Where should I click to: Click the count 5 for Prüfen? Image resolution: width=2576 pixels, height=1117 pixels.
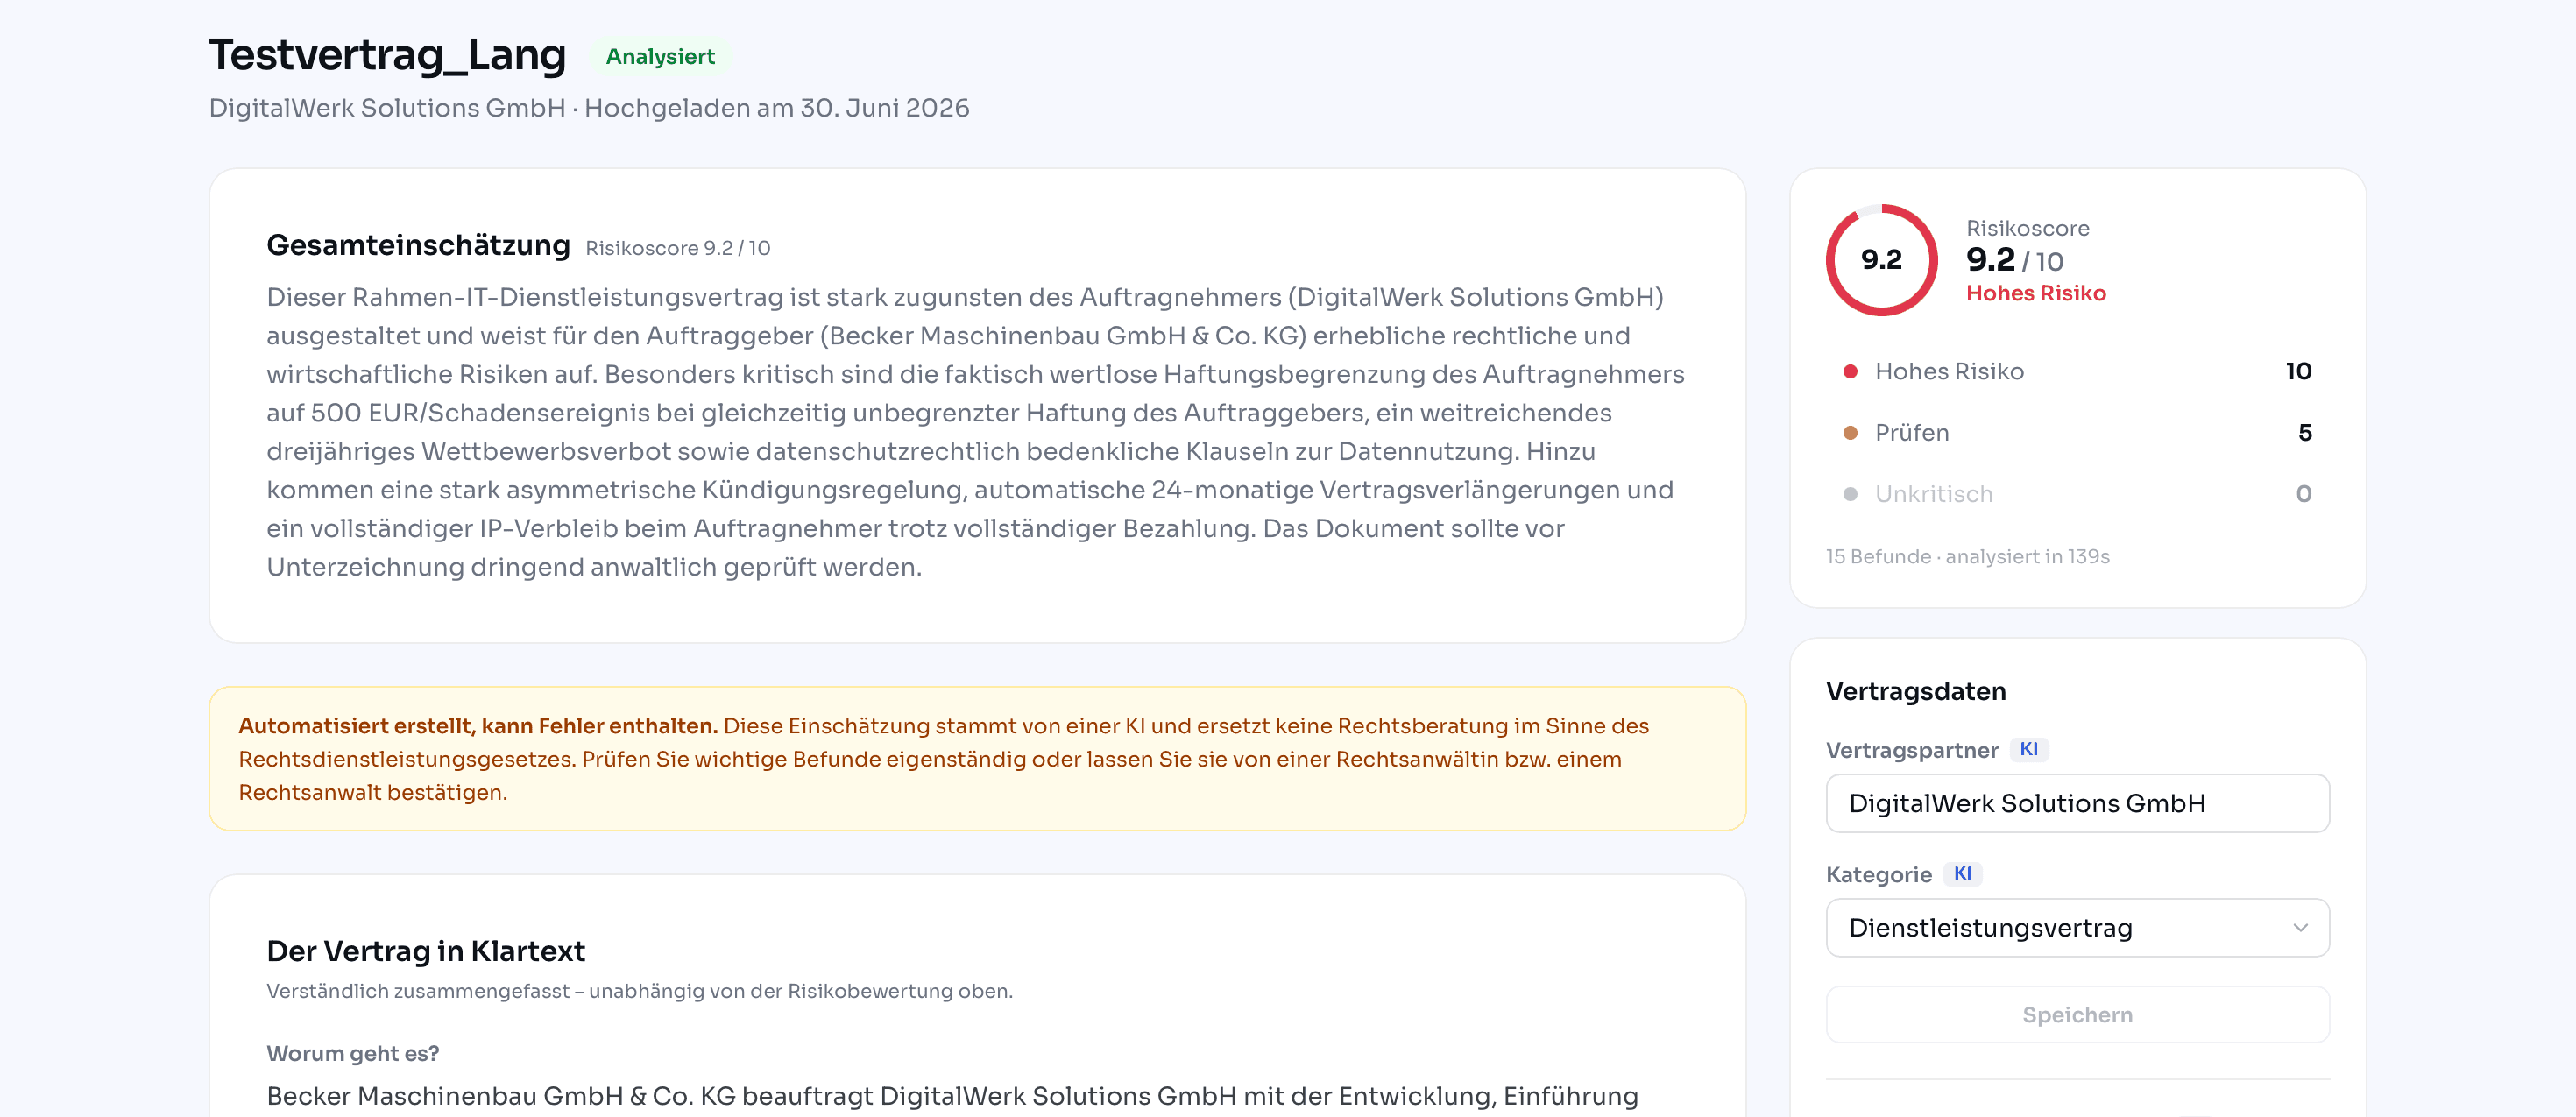pos(2304,432)
